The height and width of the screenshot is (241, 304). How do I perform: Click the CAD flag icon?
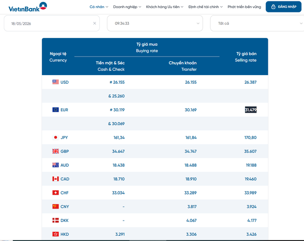click(x=56, y=179)
